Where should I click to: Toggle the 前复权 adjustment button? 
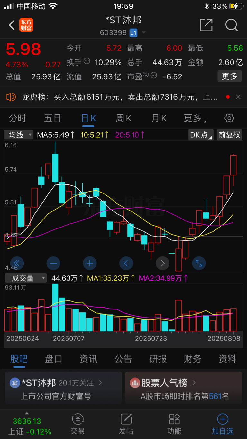click(x=230, y=135)
